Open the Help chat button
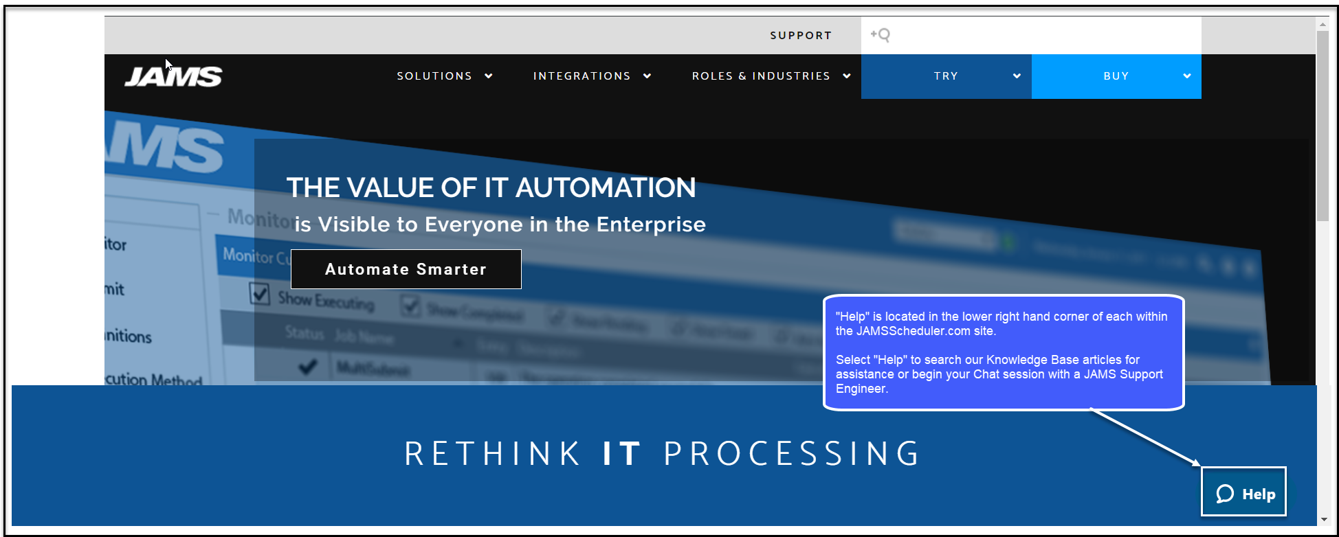 (1243, 492)
